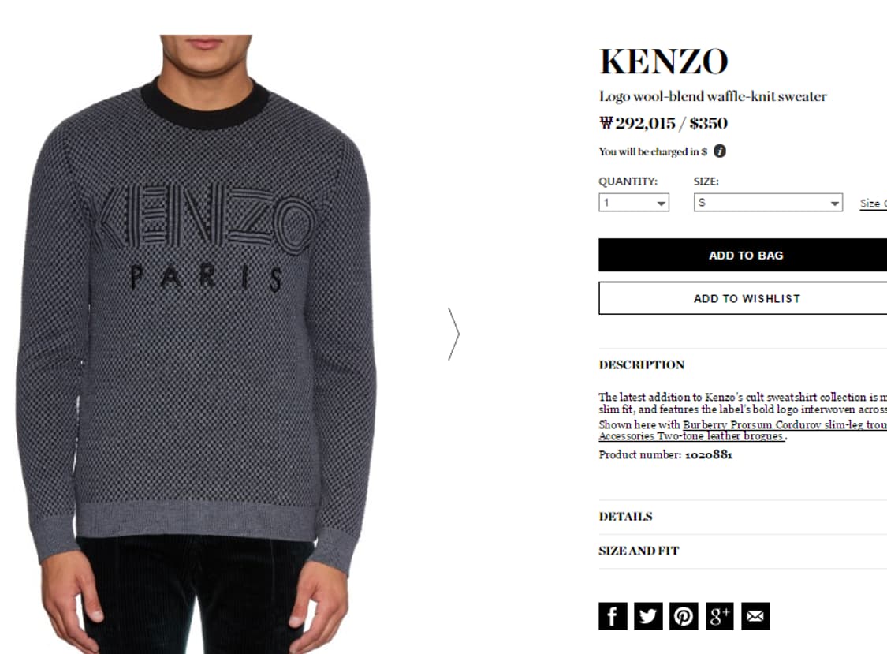Open currency charge info icon

(720, 151)
